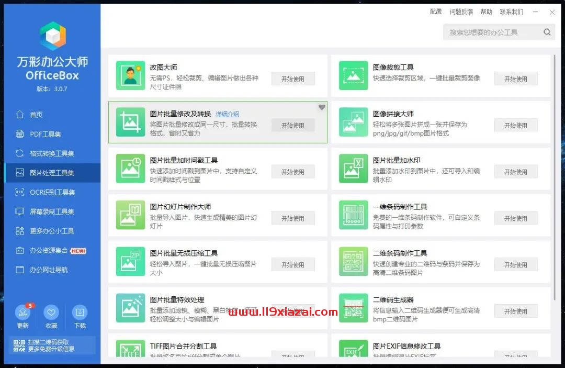Click the OfficeBox hexagon logo
Image resolution: width=565 pixels, height=368 pixels.
point(53,36)
